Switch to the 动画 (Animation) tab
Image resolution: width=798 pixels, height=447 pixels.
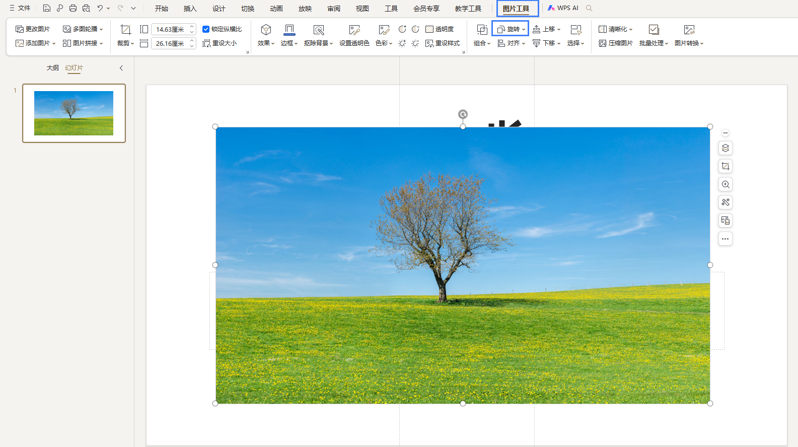(x=276, y=9)
